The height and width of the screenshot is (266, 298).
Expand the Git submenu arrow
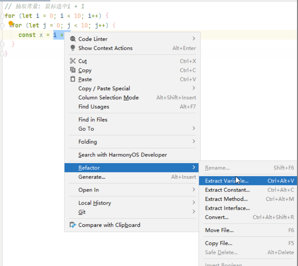click(x=194, y=211)
